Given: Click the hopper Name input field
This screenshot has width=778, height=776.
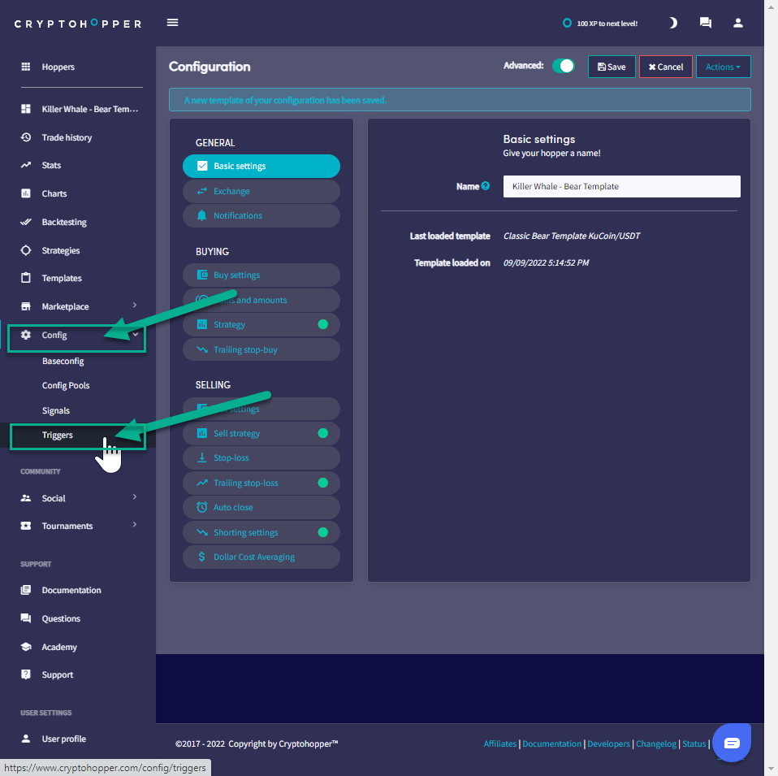Looking at the screenshot, I should (621, 186).
